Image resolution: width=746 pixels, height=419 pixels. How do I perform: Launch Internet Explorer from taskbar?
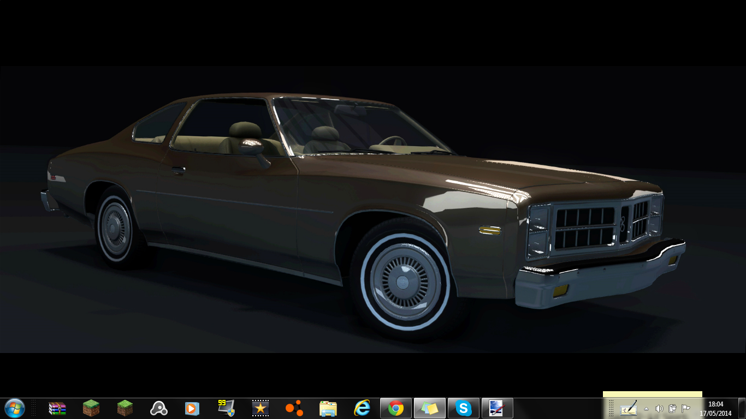[362, 408]
